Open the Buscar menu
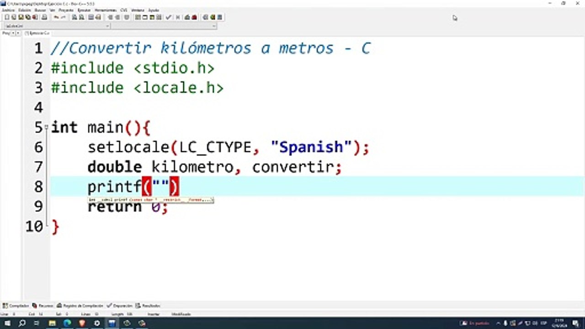The image size is (585, 329). 40,10
